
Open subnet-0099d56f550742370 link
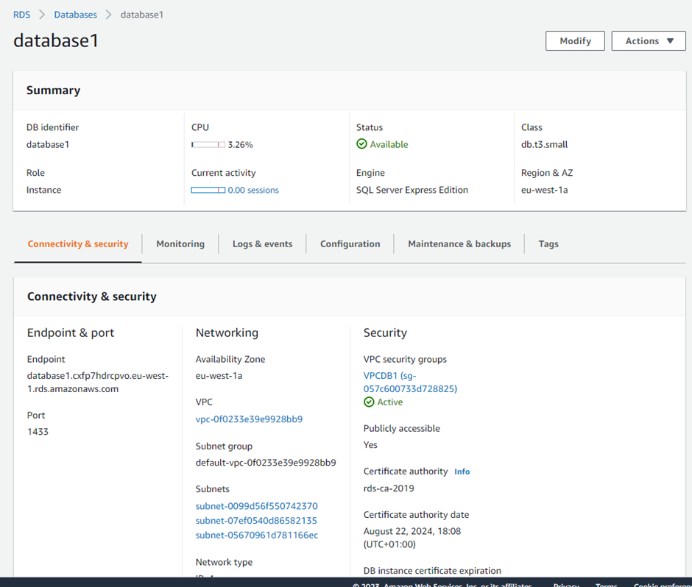(x=256, y=506)
